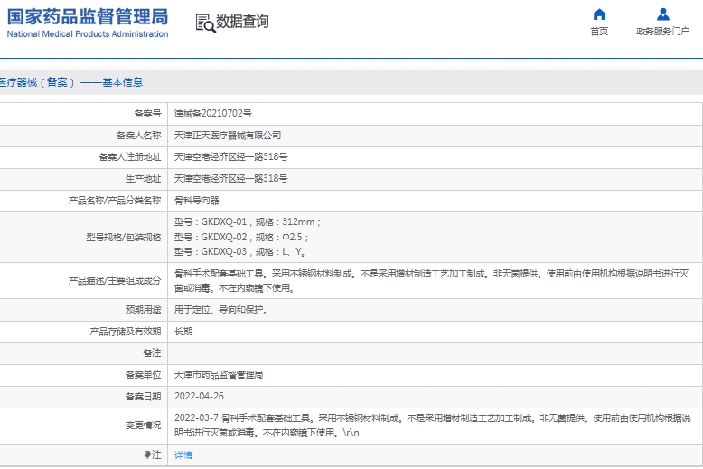Click the model line GKDXQ-03 规格 L、Y
The width and height of the screenshot is (703, 469).
point(239,251)
